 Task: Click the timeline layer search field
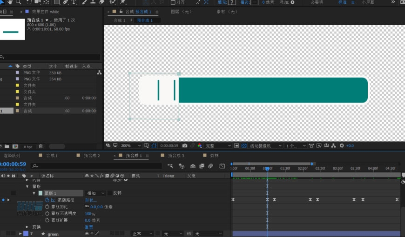pyautogui.click(x=98, y=165)
